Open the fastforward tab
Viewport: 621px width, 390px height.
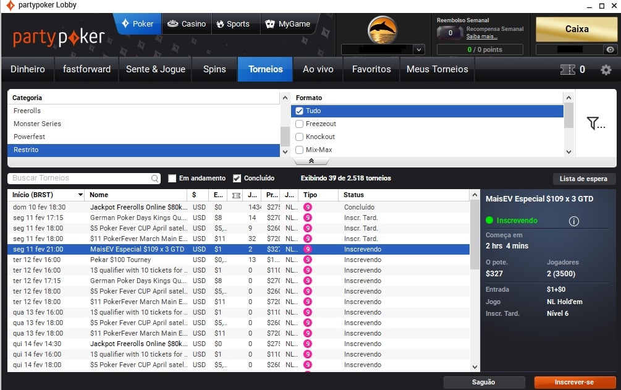click(x=87, y=69)
